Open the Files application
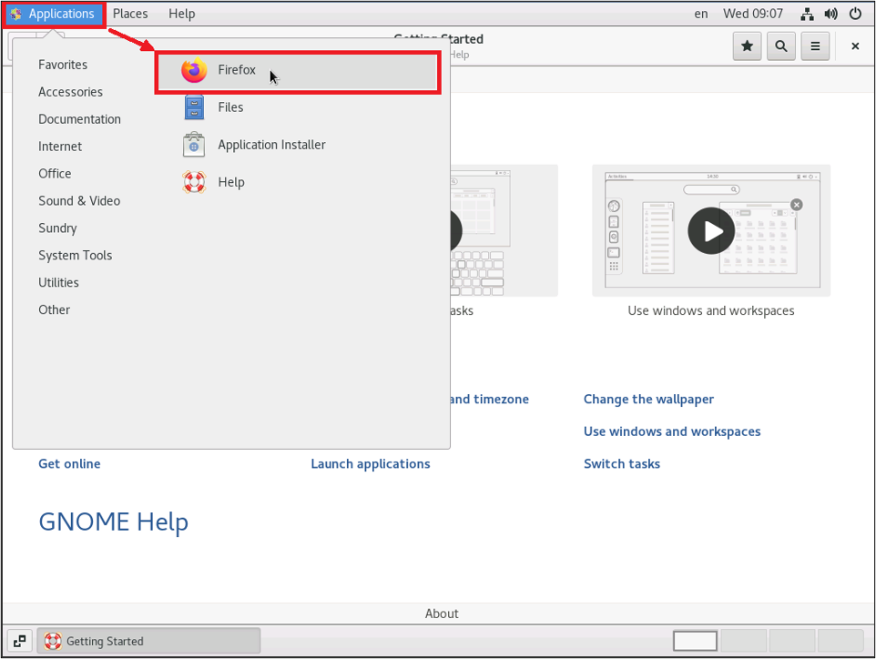Image resolution: width=876 pixels, height=659 pixels. (230, 107)
